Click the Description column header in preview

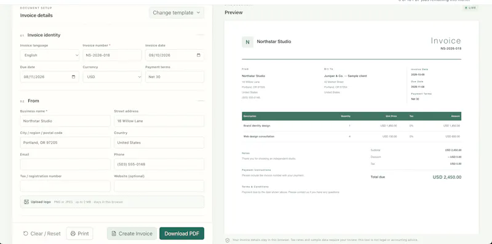250,116
